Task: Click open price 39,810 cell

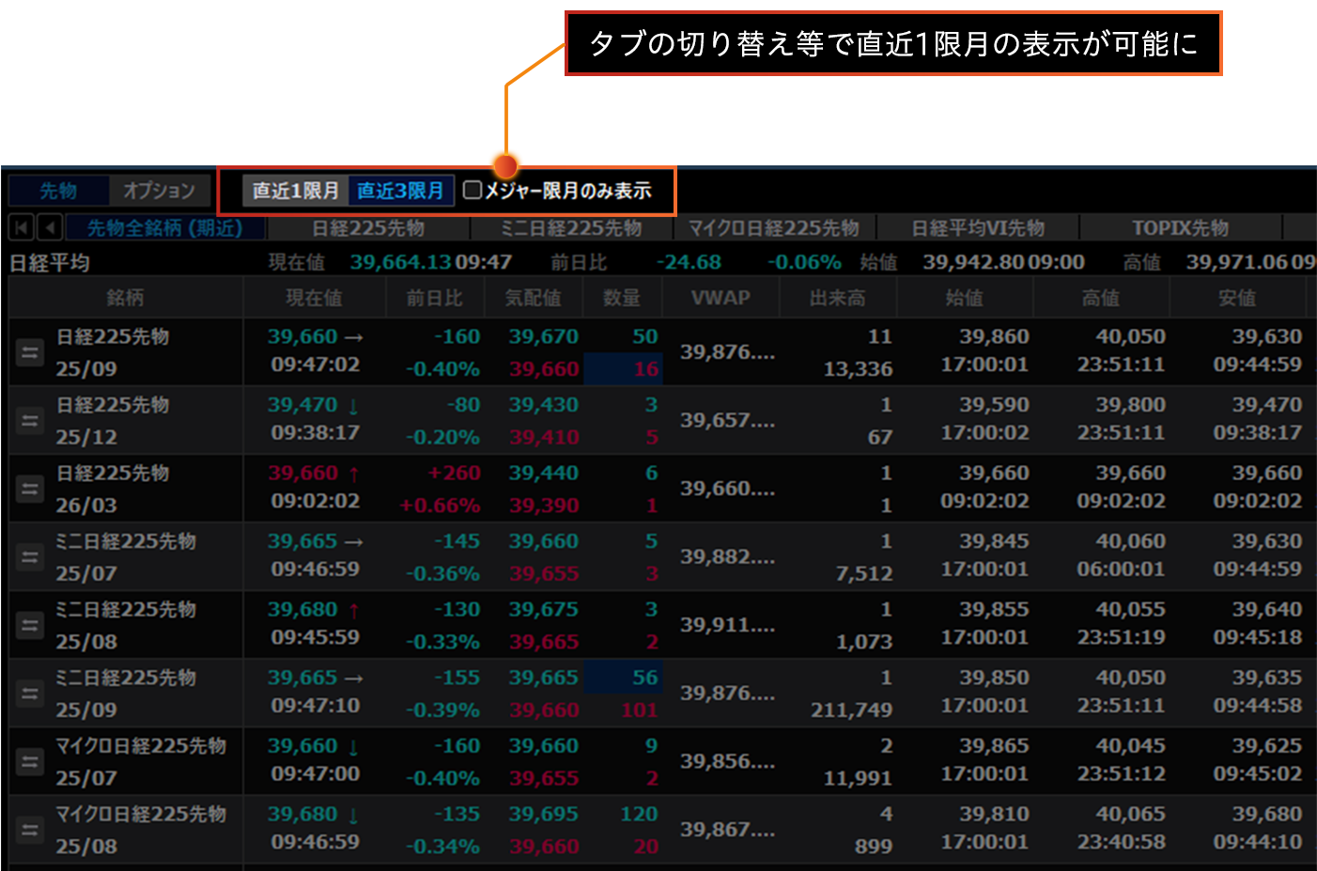Action: tap(994, 814)
